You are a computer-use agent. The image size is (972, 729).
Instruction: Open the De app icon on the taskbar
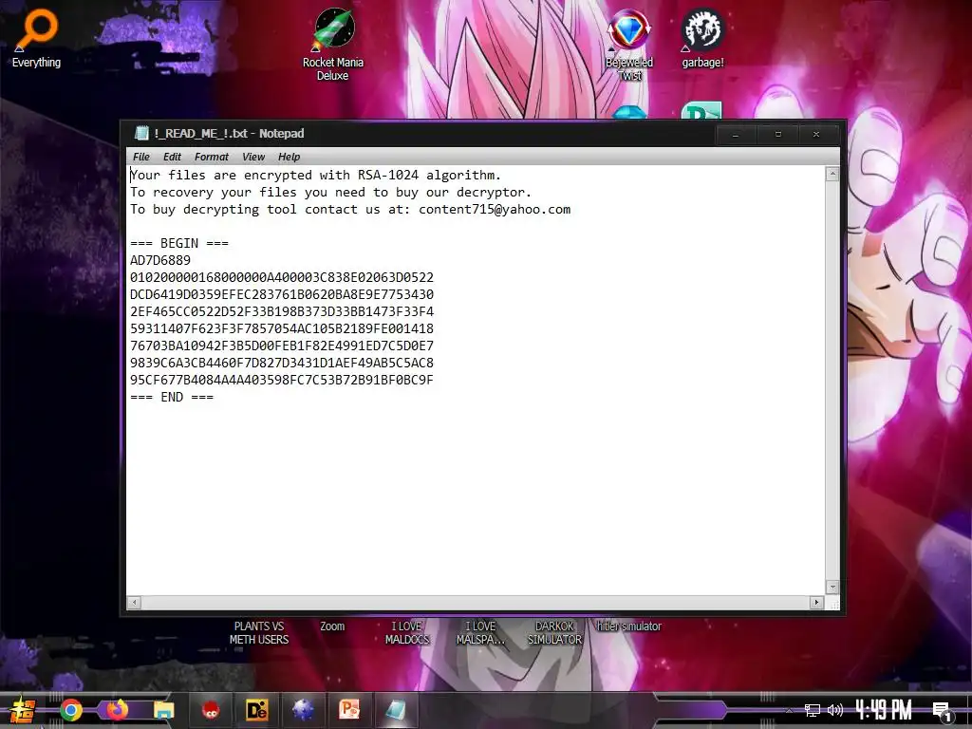[x=256, y=710]
